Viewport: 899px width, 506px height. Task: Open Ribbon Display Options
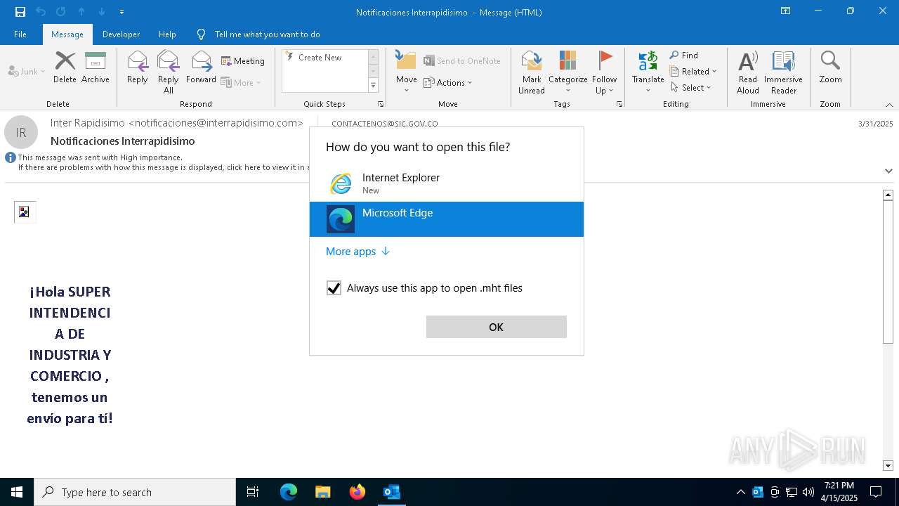(786, 11)
